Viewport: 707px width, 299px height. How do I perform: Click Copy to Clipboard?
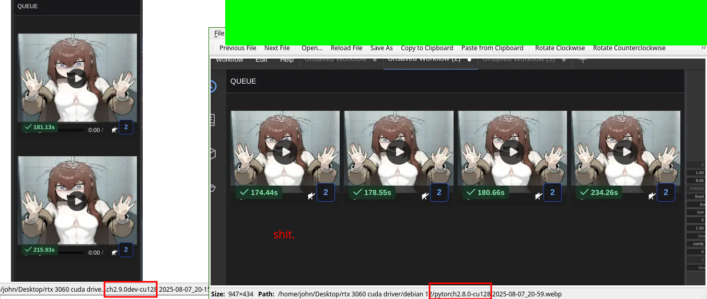pyautogui.click(x=427, y=48)
